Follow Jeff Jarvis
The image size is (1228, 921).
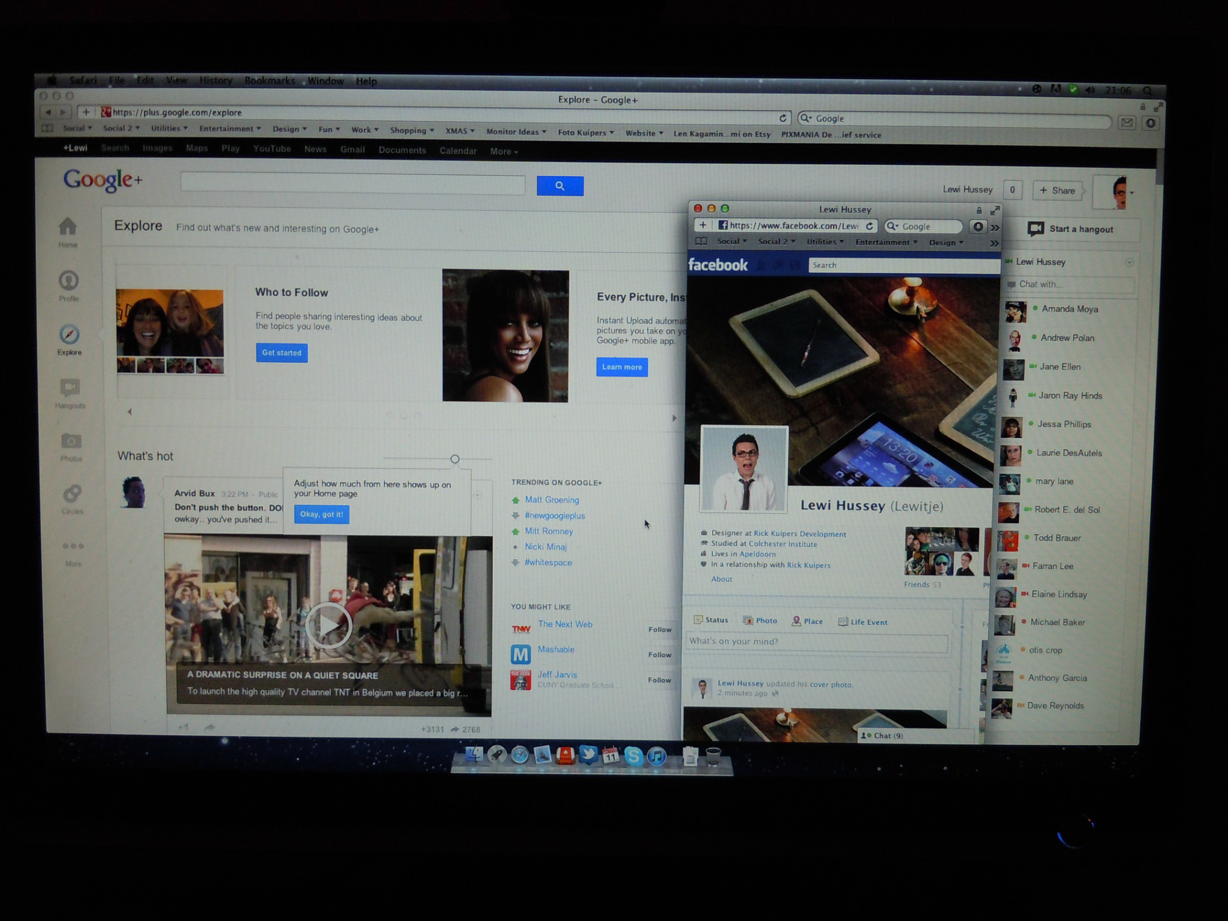[x=660, y=680]
